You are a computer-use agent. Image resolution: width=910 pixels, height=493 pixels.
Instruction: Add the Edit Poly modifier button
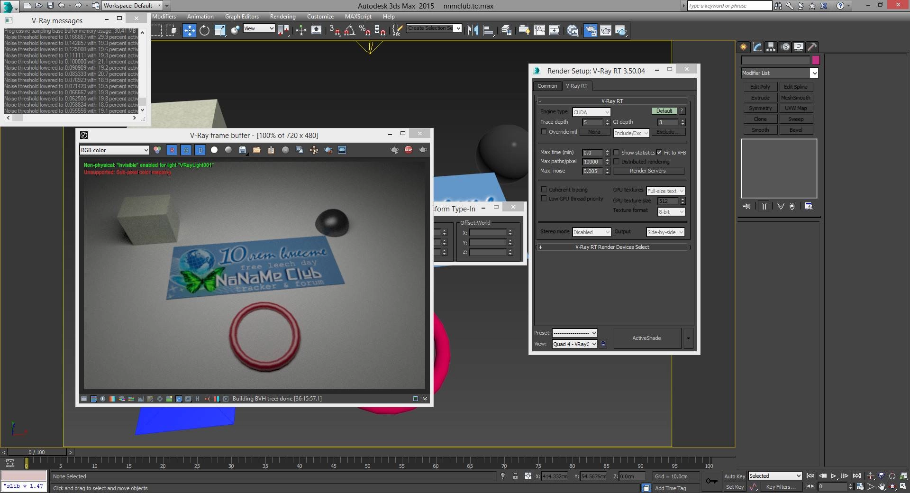(760, 87)
